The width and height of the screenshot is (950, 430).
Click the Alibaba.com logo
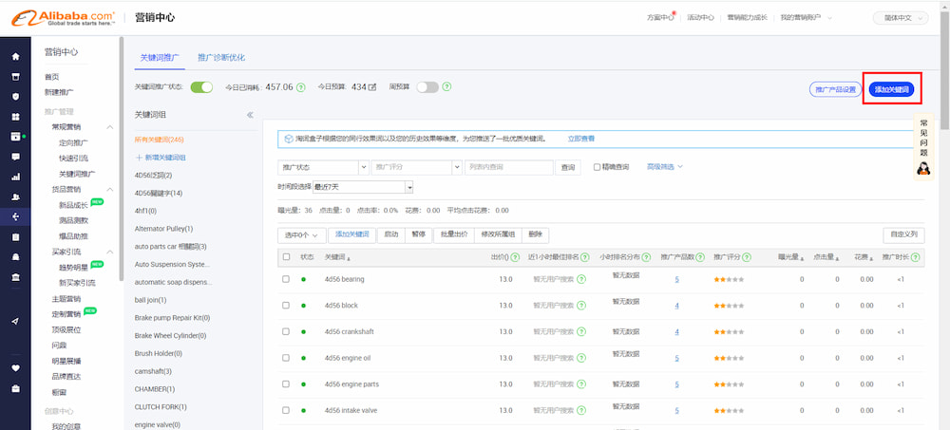tap(64, 18)
